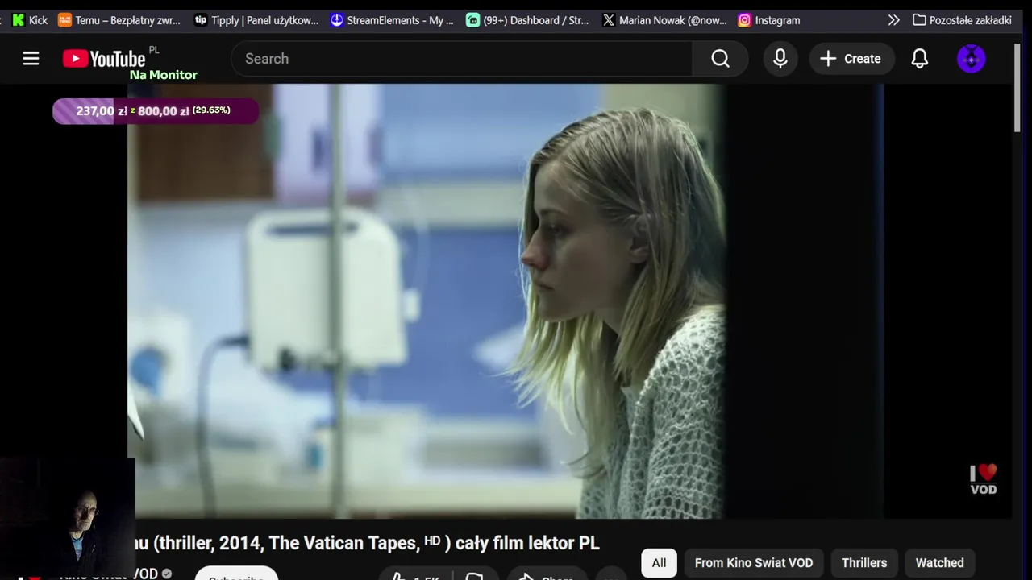The width and height of the screenshot is (1032, 580).
Task: Click the Na Monitor label
Action: (163, 75)
